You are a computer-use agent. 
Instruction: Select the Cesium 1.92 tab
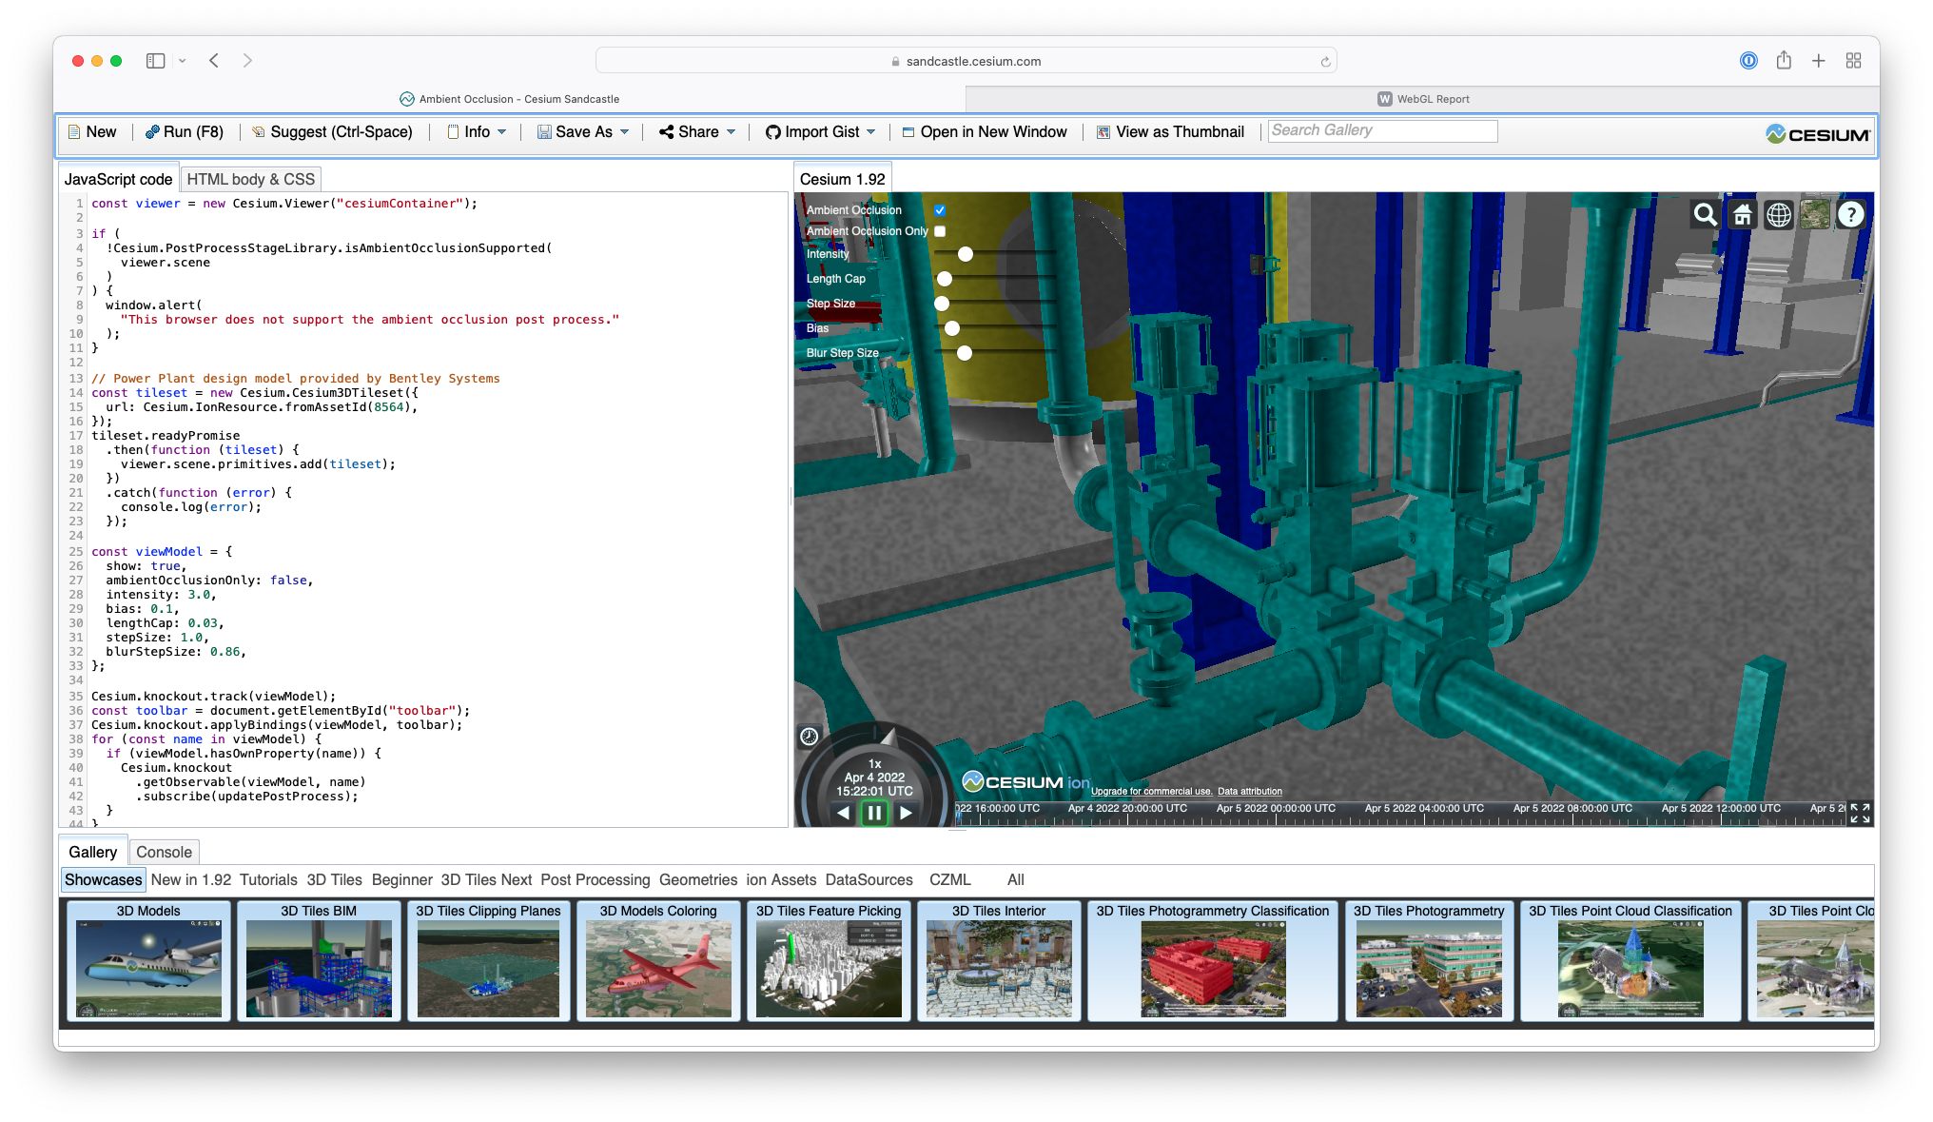pos(842,179)
